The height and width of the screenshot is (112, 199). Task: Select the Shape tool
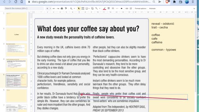[92, 8]
